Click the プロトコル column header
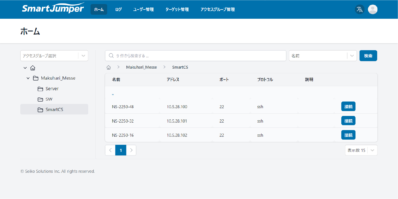The image size is (398, 199). coord(265,80)
